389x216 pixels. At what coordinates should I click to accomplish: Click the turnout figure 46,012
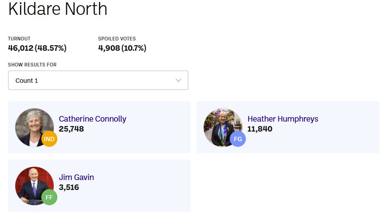click(x=20, y=48)
